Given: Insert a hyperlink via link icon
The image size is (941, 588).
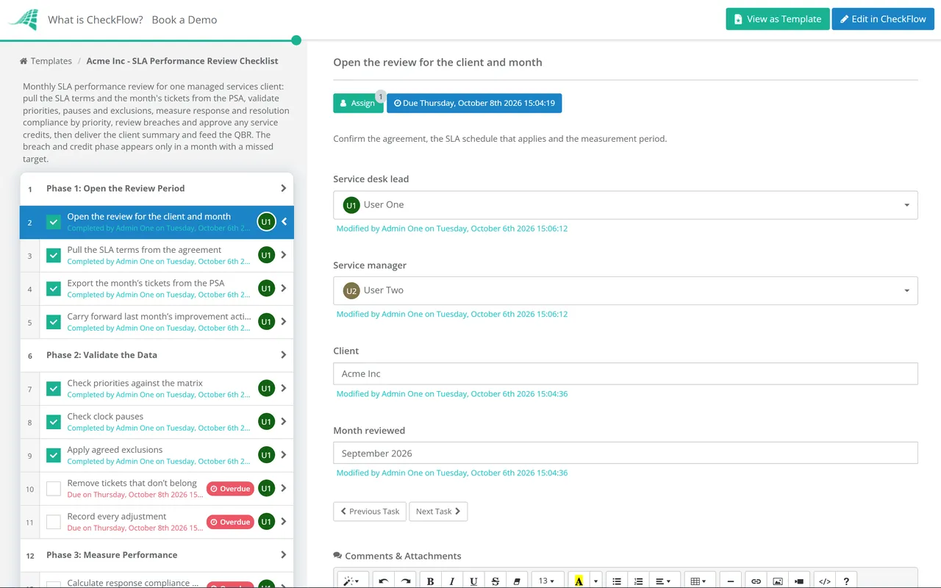Looking at the screenshot, I should 756,581.
